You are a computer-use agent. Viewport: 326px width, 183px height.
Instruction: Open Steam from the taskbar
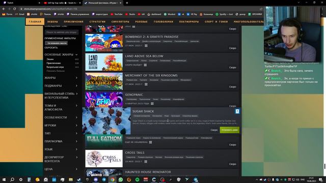(79, 179)
